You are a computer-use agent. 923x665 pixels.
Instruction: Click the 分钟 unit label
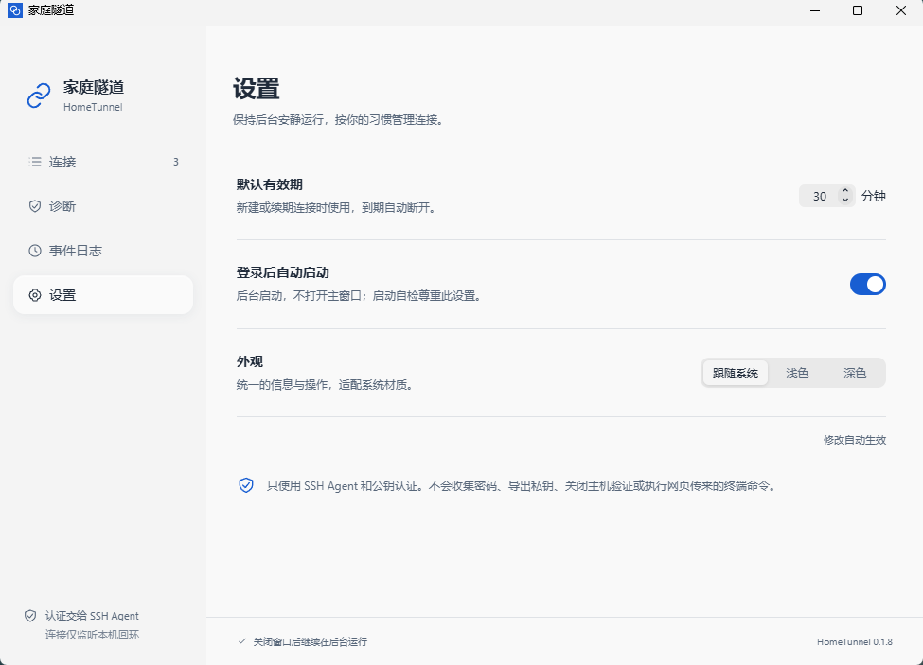coord(874,196)
